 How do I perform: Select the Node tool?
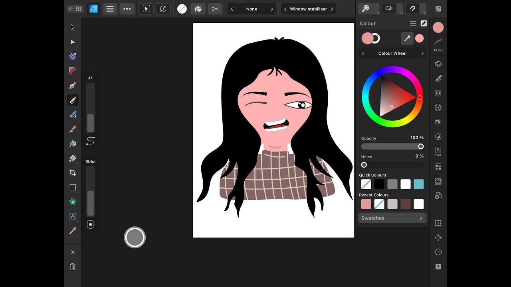coord(73,42)
